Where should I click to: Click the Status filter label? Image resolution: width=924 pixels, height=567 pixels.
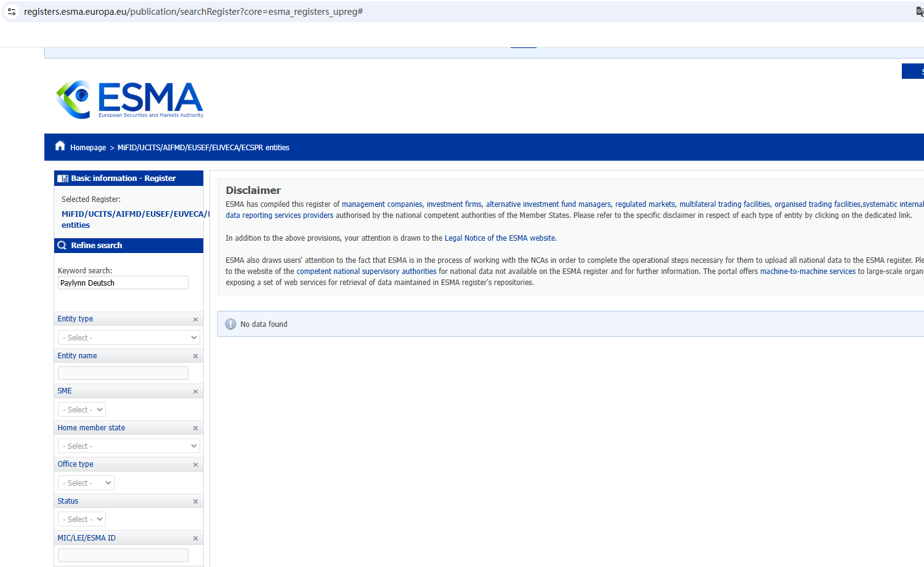pyautogui.click(x=68, y=501)
